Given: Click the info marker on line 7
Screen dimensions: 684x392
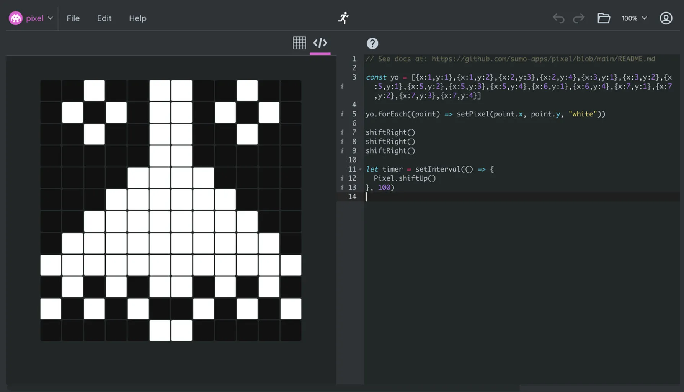Looking at the screenshot, I should point(342,132).
